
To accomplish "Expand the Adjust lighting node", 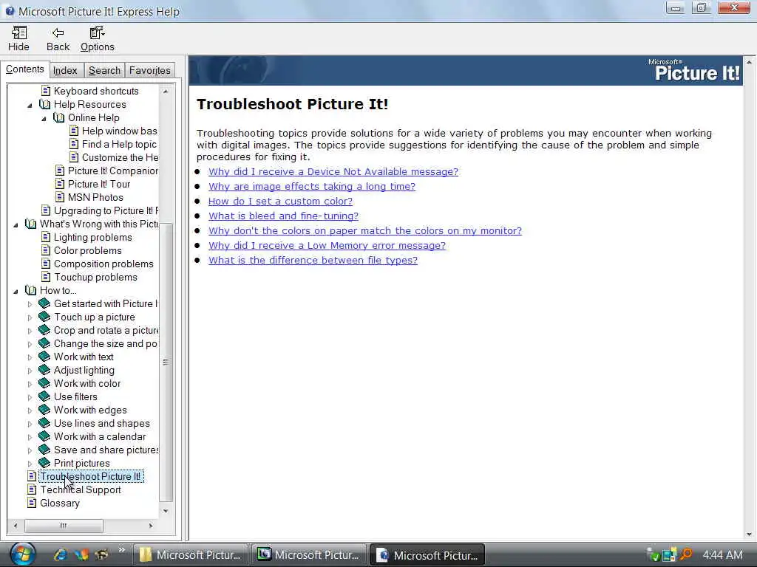I will [x=30, y=371].
